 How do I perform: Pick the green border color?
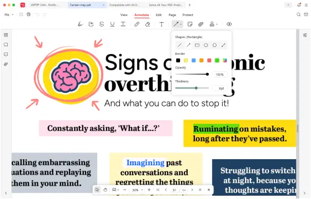coord(217,60)
